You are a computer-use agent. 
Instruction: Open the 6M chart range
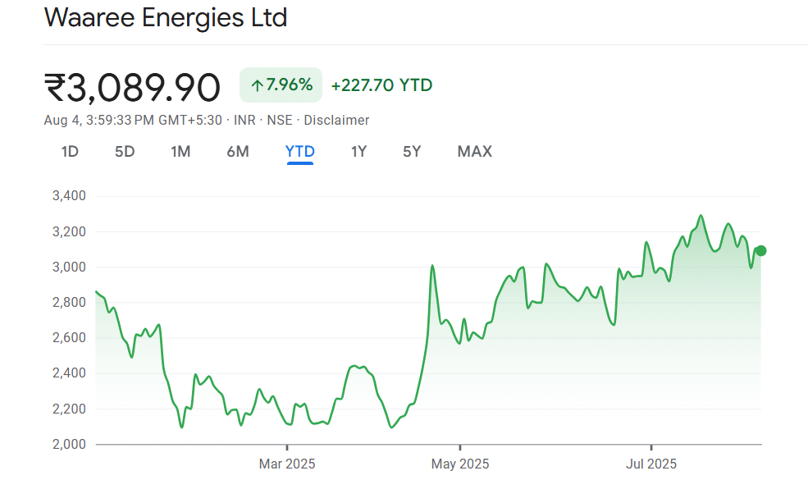click(238, 152)
